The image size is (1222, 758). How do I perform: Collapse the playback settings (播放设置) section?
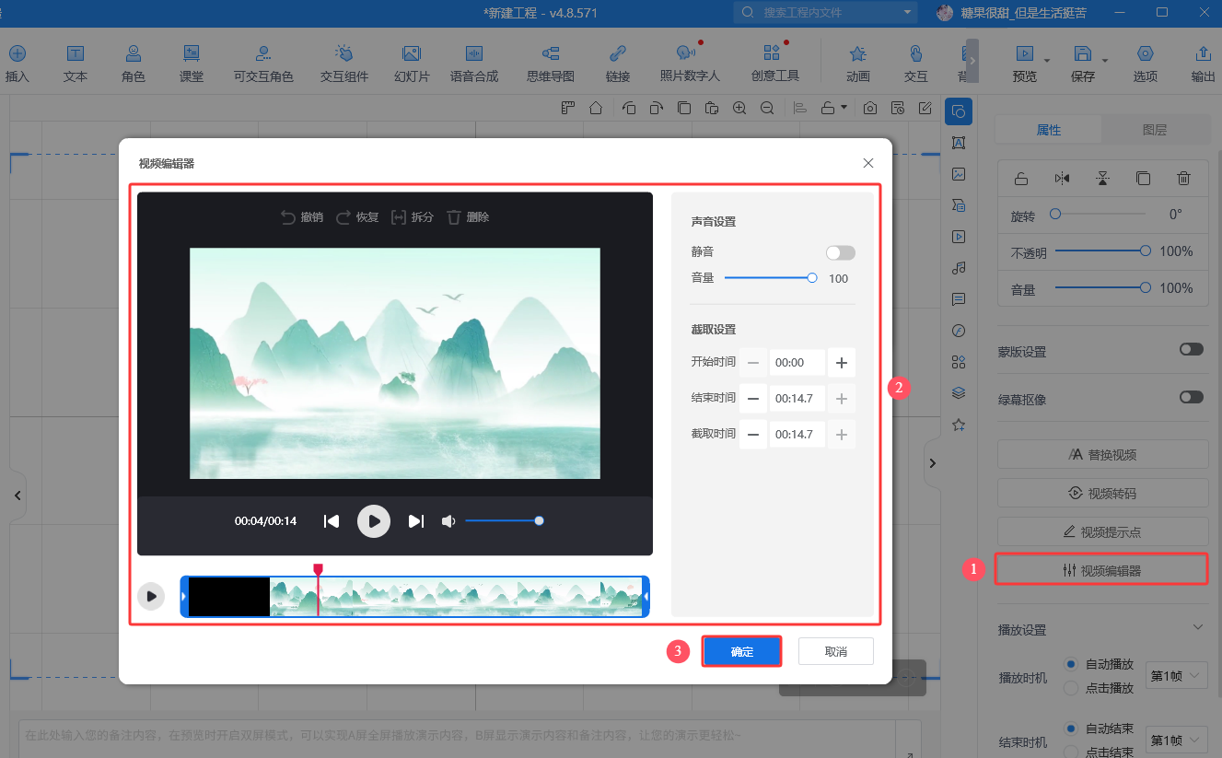click(1197, 627)
